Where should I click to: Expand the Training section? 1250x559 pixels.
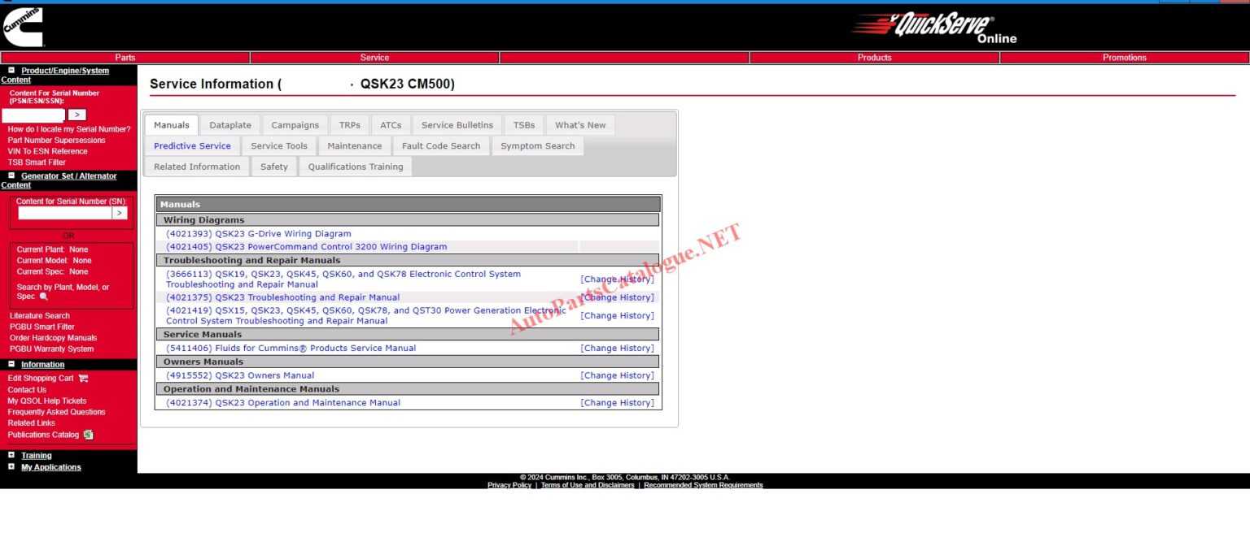click(x=11, y=455)
